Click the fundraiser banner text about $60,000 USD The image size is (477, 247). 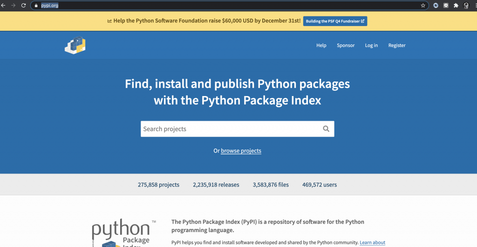click(207, 21)
